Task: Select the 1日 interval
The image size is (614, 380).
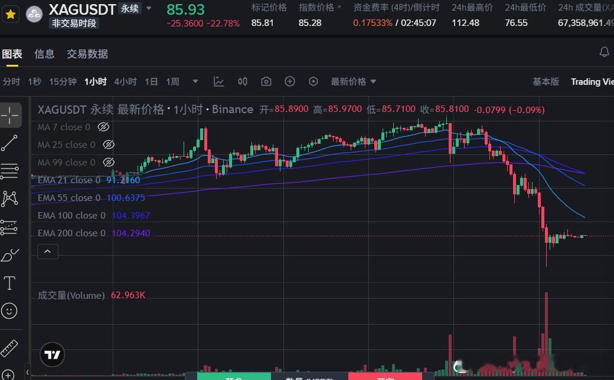Action: click(x=151, y=82)
